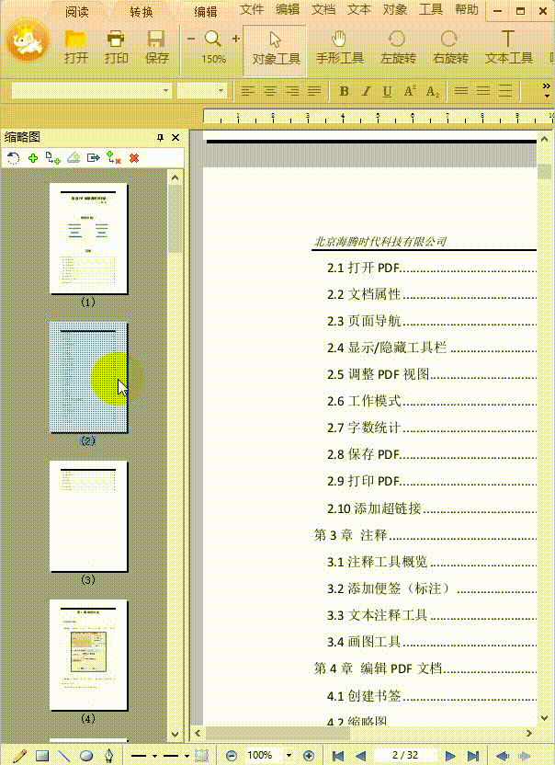
Task: Set tight line spacing, first spacing icon
Action: click(x=461, y=91)
